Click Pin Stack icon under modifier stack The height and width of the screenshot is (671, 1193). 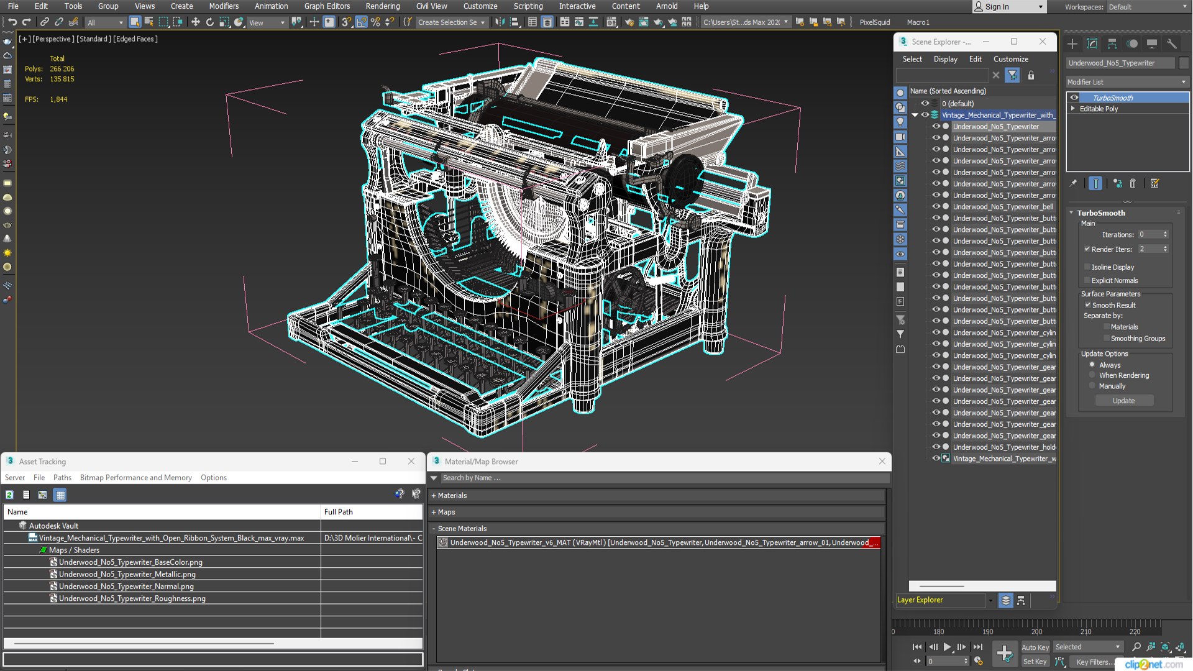point(1073,183)
